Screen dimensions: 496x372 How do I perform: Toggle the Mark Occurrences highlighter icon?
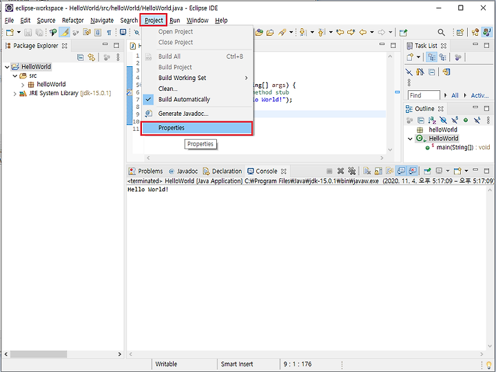click(x=65, y=32)
